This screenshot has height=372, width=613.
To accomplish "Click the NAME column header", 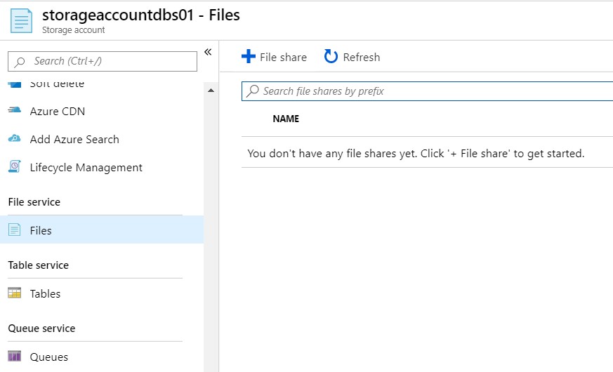I will [x=286, y=119].
